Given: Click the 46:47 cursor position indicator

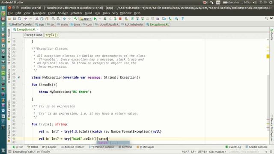Looking at the screenshot, I should [x=185, y=152].
